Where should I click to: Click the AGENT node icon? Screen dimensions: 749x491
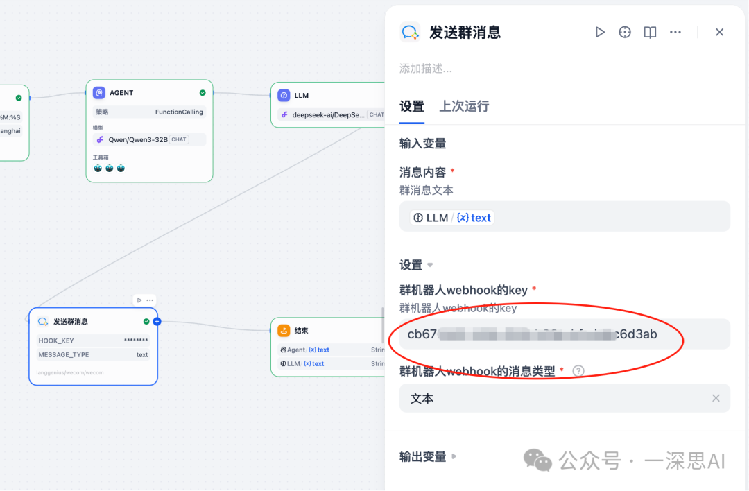[x=99, y=93]
